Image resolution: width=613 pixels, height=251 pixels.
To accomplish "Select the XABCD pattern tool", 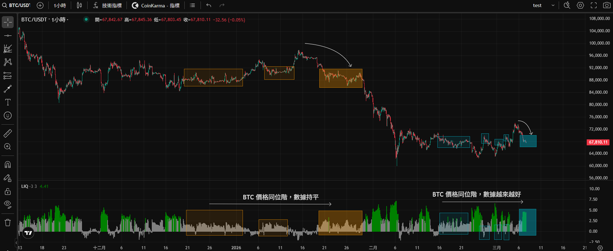I will (x=8, y=62).
